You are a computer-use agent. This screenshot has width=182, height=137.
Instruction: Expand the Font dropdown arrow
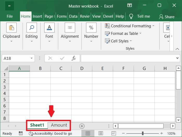(x=49, y=41)
